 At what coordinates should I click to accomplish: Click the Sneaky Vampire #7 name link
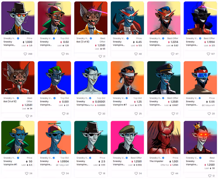pyautogui.click(x=120, y=103)
